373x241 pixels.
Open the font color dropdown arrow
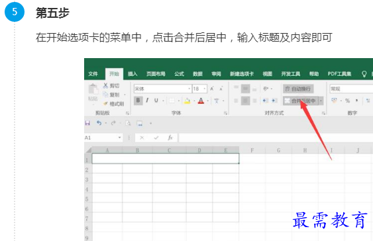[207, 101]
